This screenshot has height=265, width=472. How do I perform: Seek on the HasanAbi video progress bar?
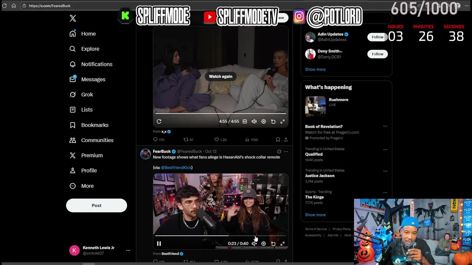pyautogui.click(x=221, y=236)
